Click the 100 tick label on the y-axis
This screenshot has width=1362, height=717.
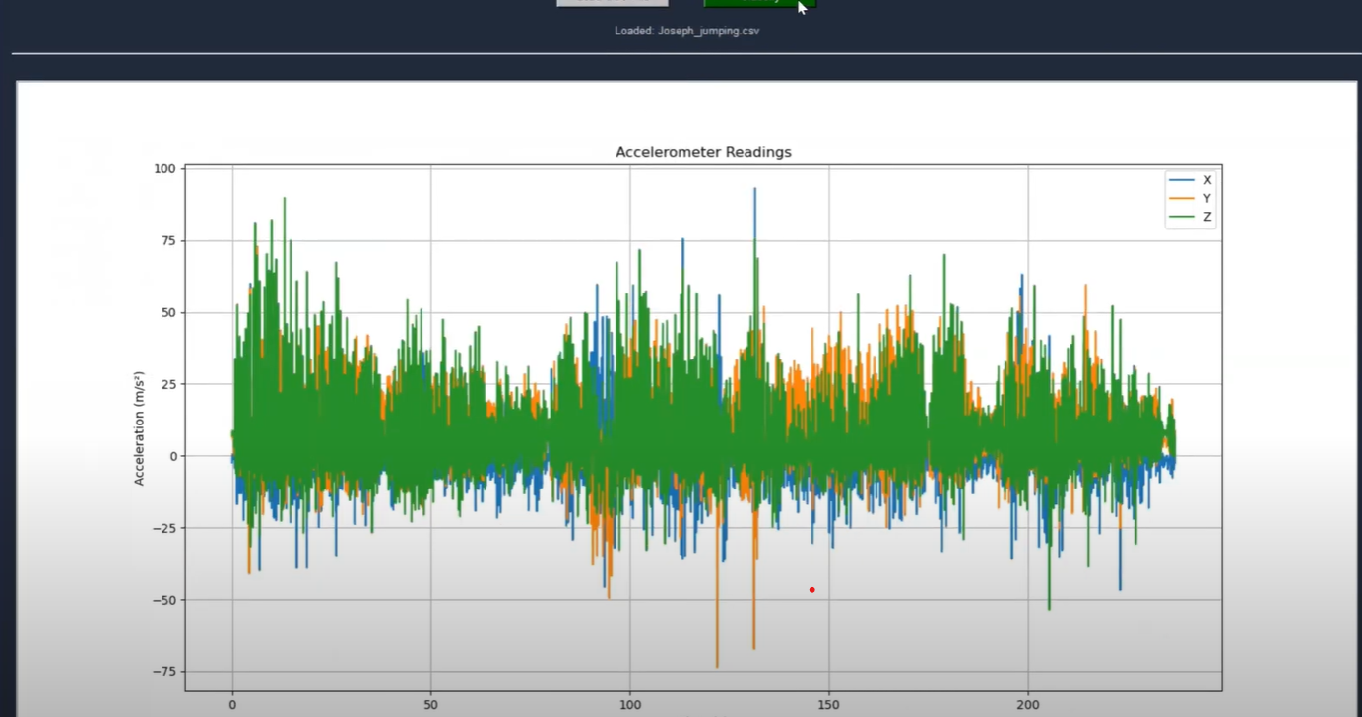coord(163,169)
